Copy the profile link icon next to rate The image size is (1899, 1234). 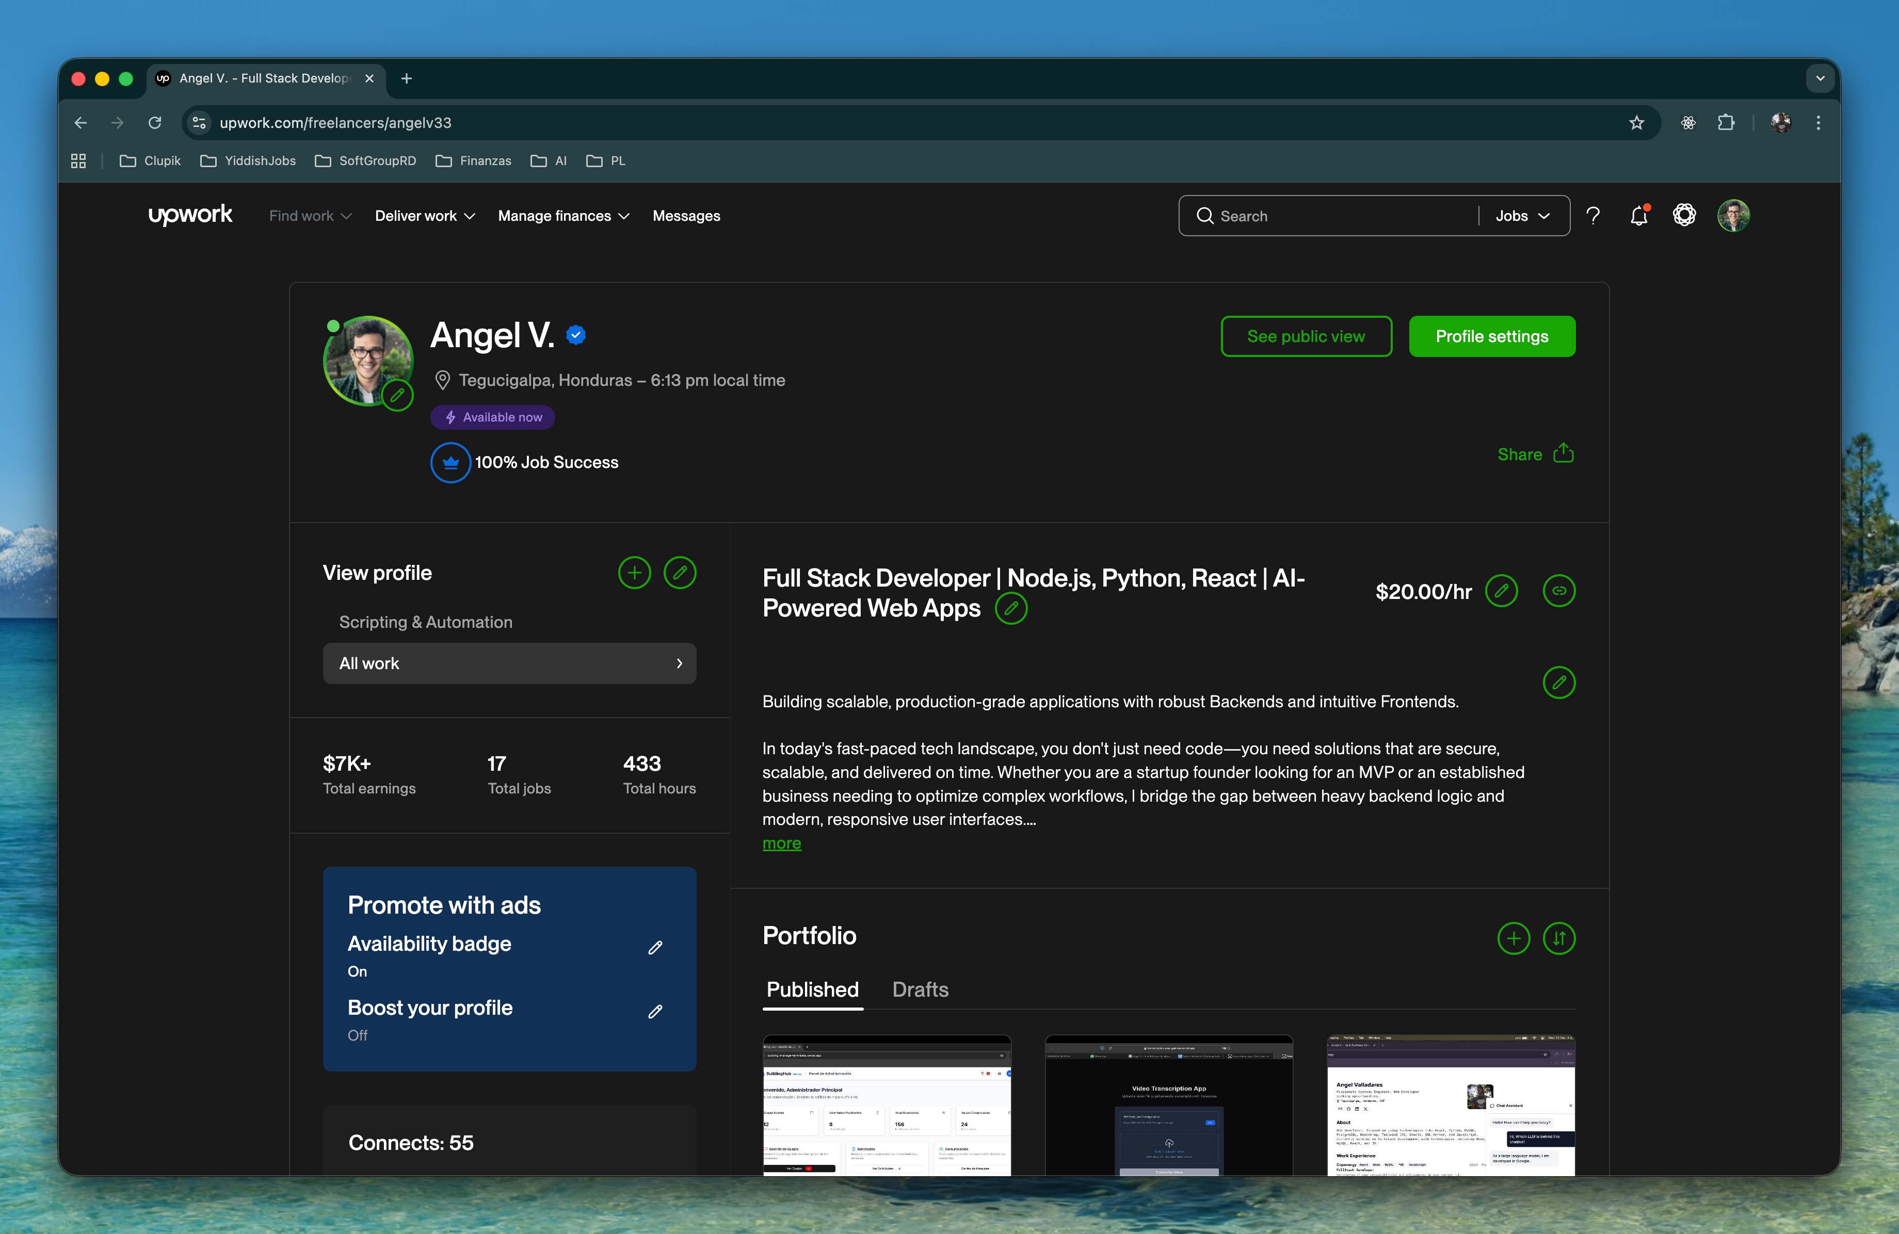1559,591
